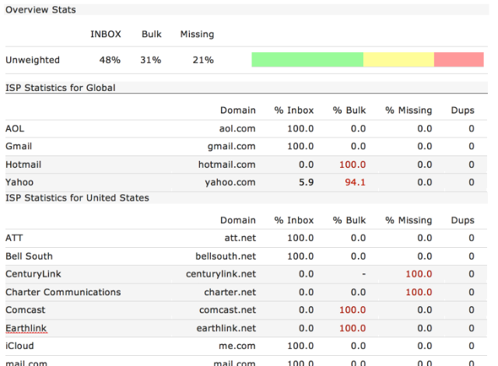The image size is (498, 366).
Task: Click iCloud's 100.0 inbox value
Action: point(300,346)
